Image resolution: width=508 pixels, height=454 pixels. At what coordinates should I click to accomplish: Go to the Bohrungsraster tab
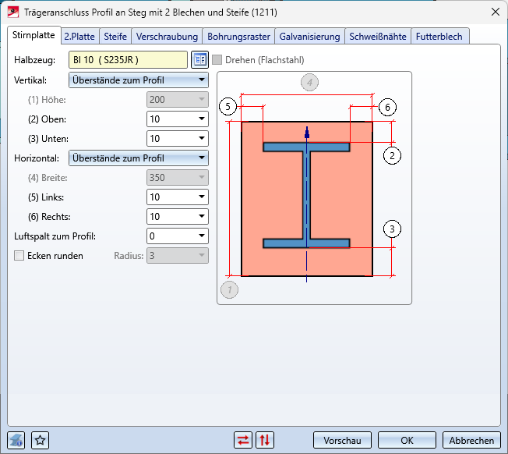pyautogui.click(x=238, y=37)
